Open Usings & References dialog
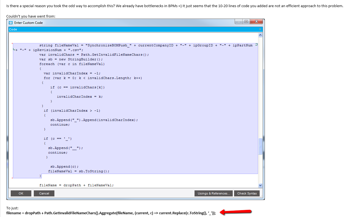 point(214,193)
